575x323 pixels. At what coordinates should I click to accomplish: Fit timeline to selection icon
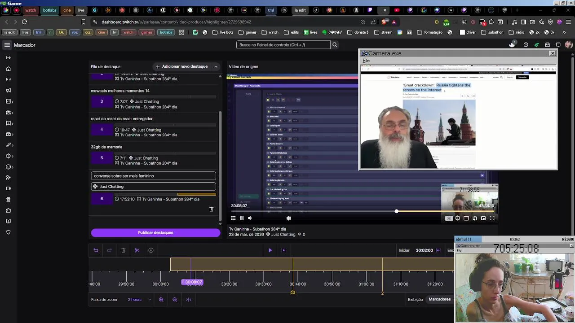point(189,300)
